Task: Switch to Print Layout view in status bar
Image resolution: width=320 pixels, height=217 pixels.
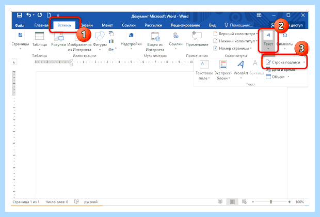Action: 232,202
